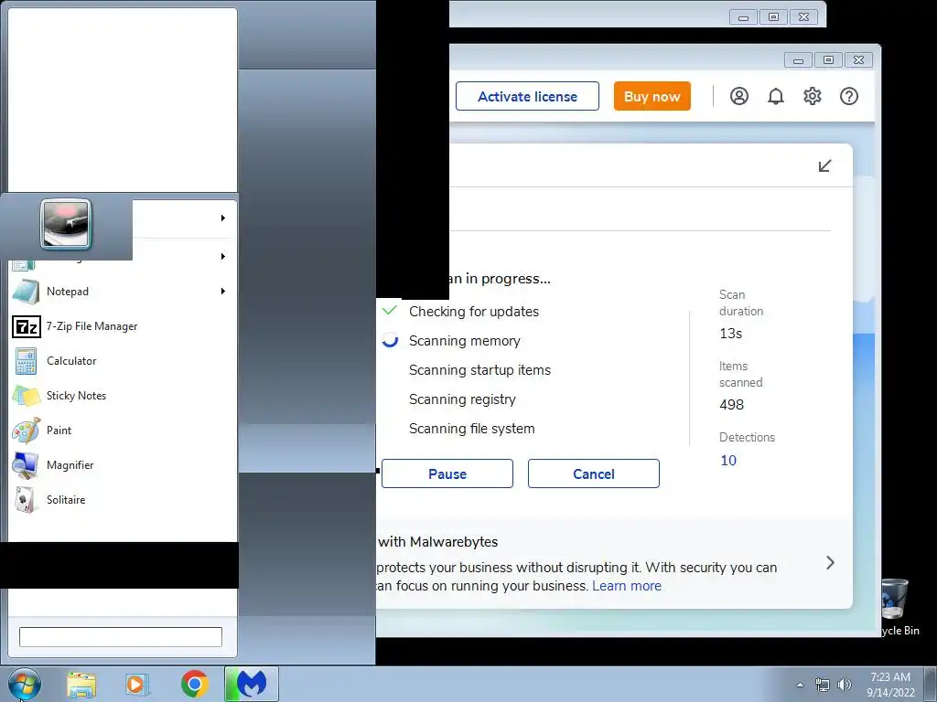Click the Paint palette icon
The width and height of the screenshot is (937, 702).
point(26,430)
